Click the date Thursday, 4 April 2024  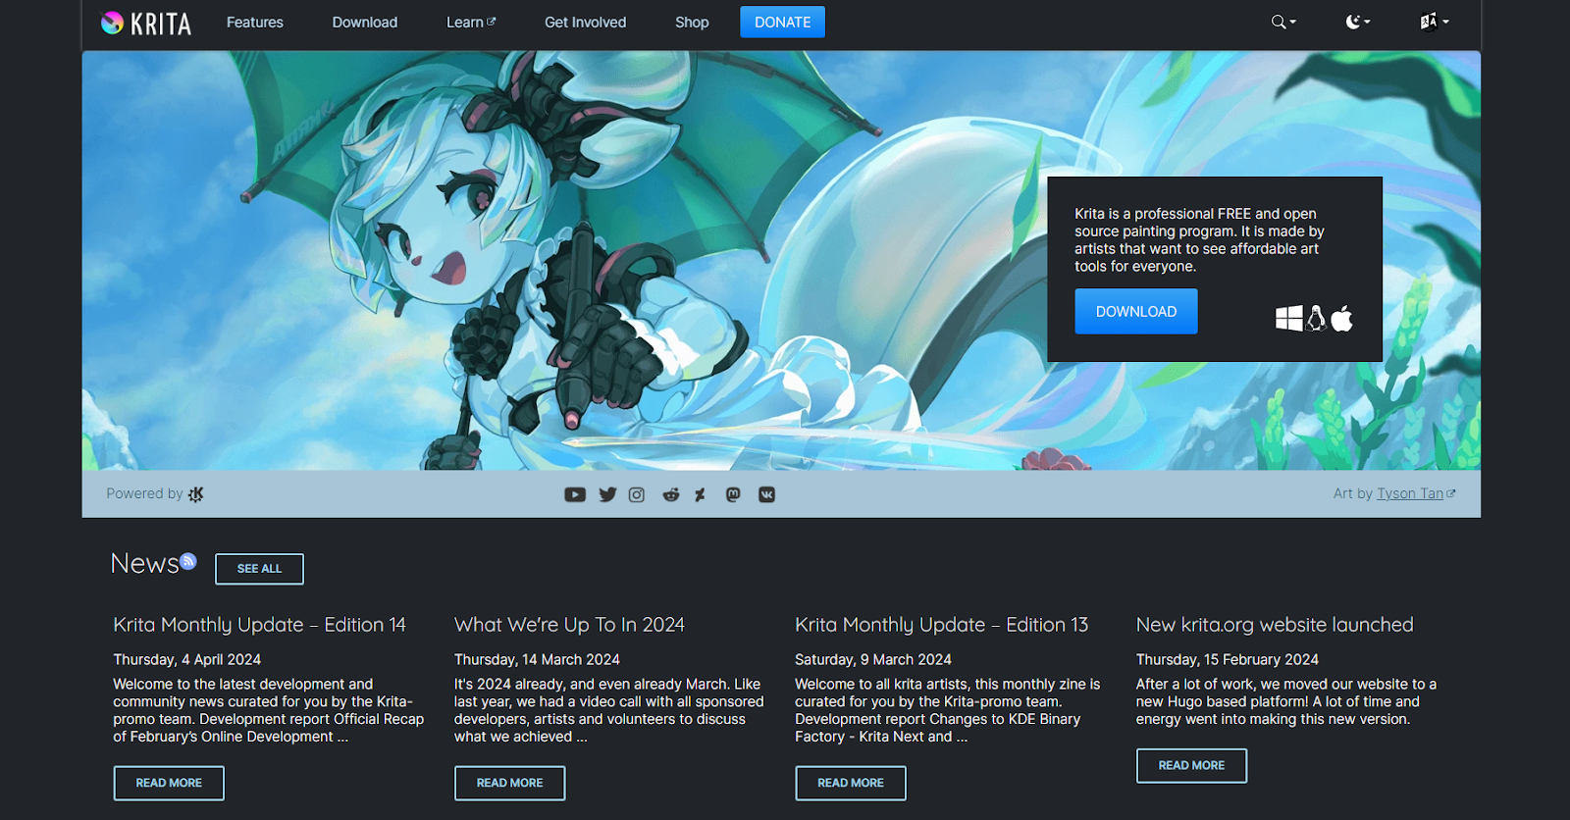coord(187,659)
